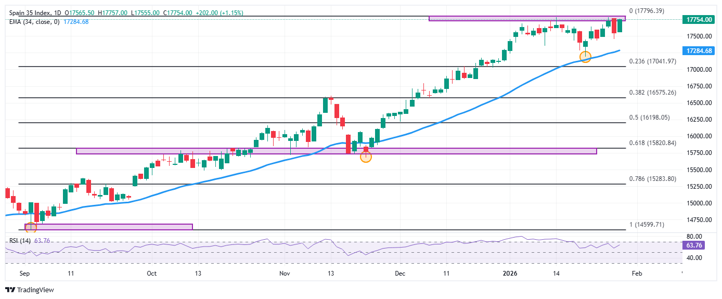Image resolution: width=722 pixels, height=299 pixels.
Task: Select the orange circle at the September low
Action: [x=31, y=227]
